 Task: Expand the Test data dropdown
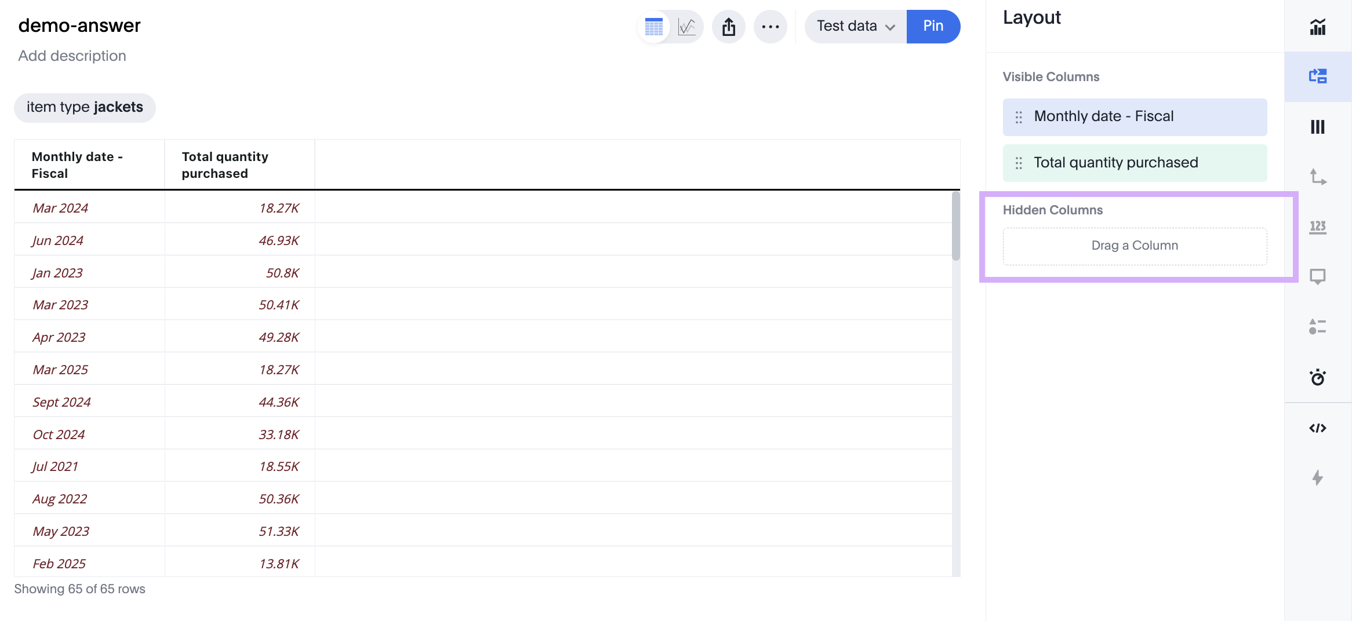coord(855,27)
